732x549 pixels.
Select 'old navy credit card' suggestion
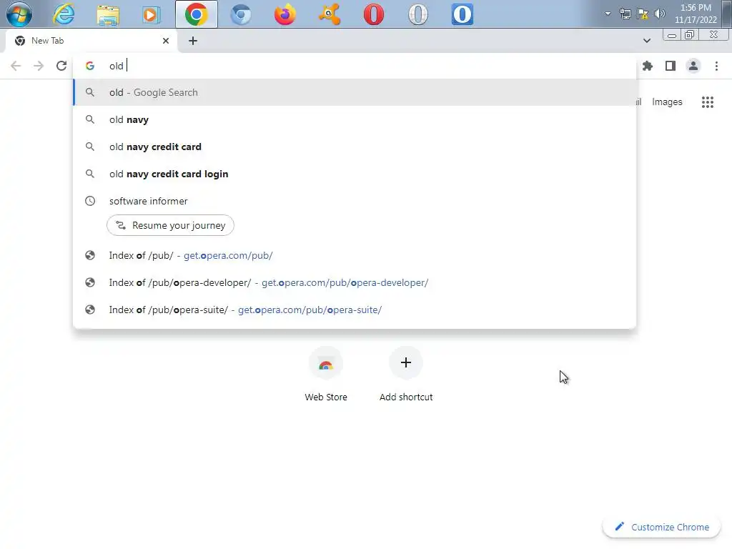[x=355, y=147]
